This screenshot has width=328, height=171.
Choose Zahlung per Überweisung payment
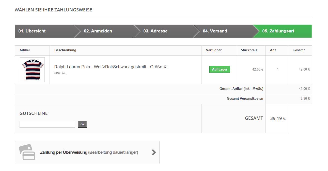pos(87,152)
